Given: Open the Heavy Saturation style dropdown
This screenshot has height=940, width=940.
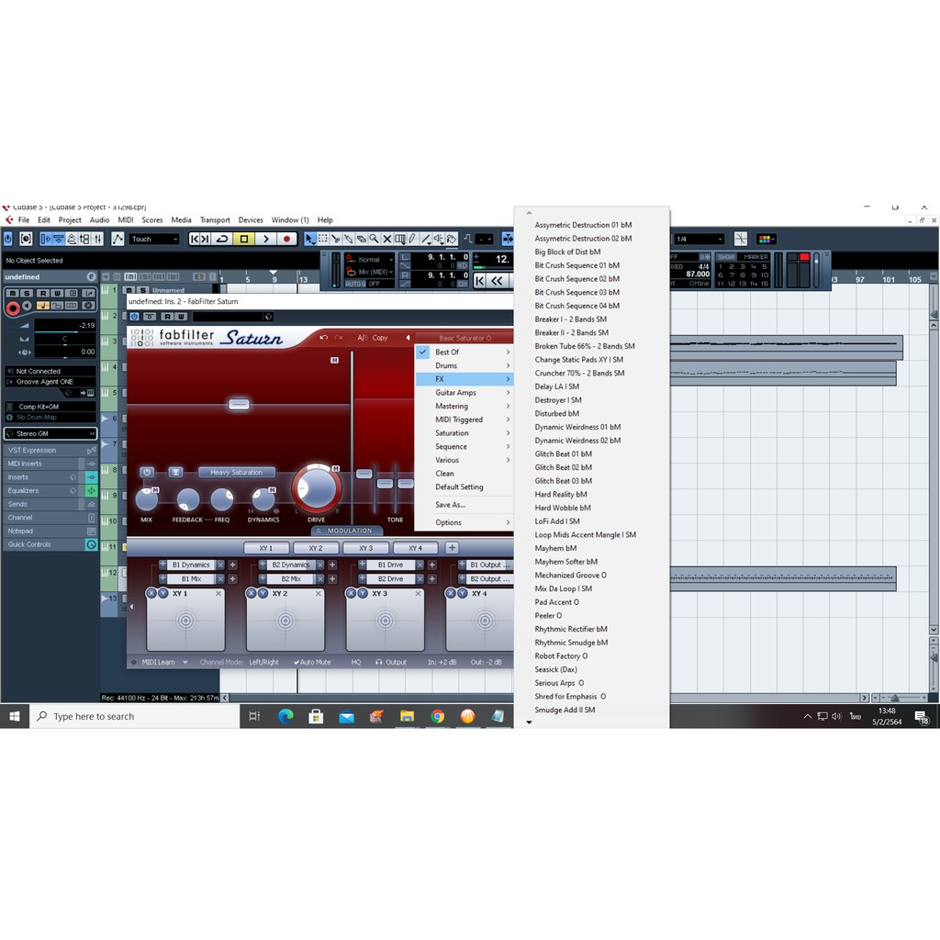Looking at the screenshot, I should (x=236, y=473).
